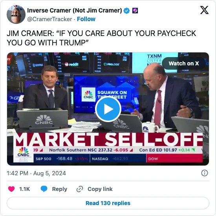
Task: Follow the CramerTracker account
Action: (86, 19)
